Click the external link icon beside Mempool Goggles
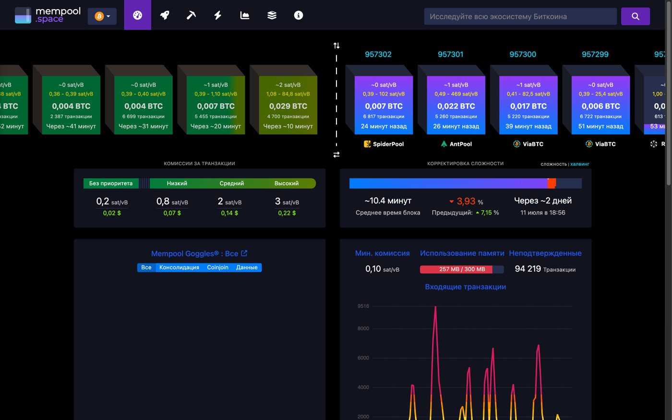 [x=244, y=253]
